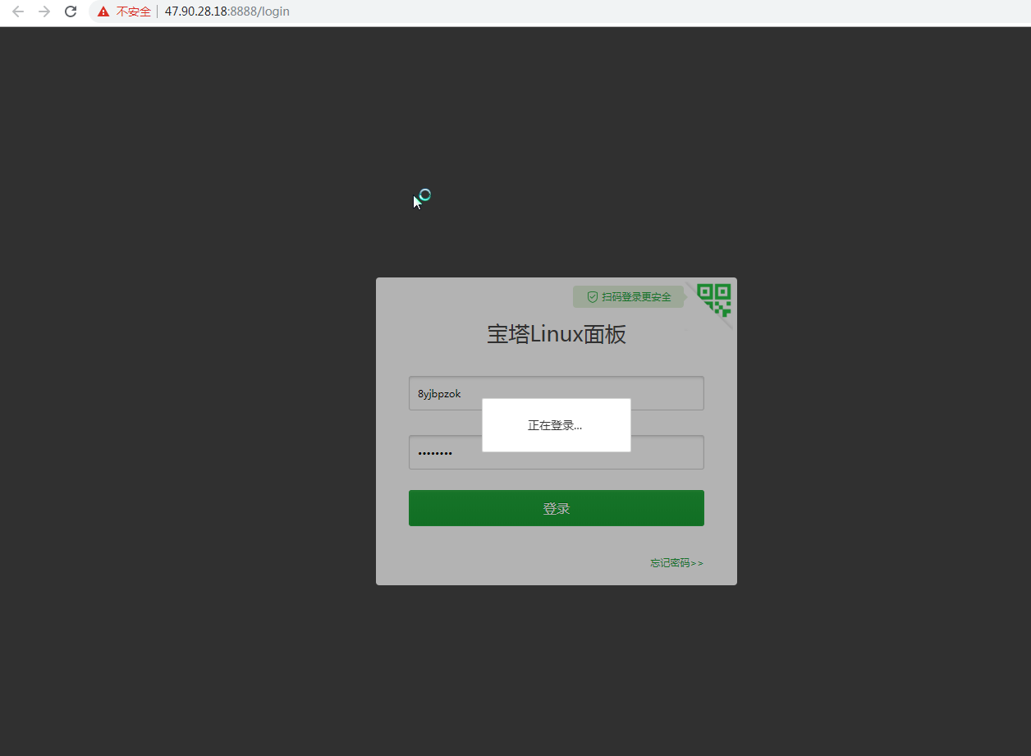Viewport: 1031px width, 756px height.
Task: Click the 宝塔Linux面板 title
Action: pyautogui.click(x=557, y=334)
